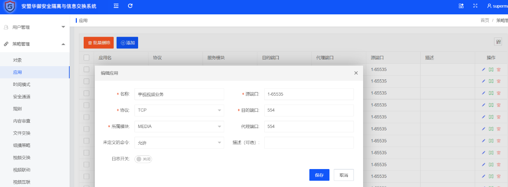Expand the 用户管理 sidebar menu
Image resolution: width=508 pixels, height=187 pixels.
coord(34,27)
